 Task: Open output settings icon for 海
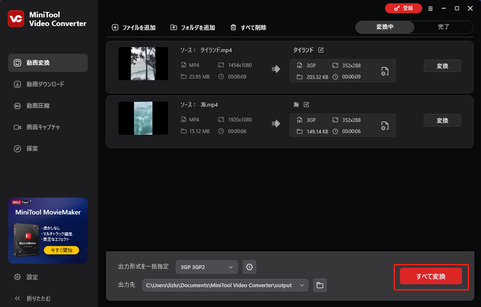[385, 126]
